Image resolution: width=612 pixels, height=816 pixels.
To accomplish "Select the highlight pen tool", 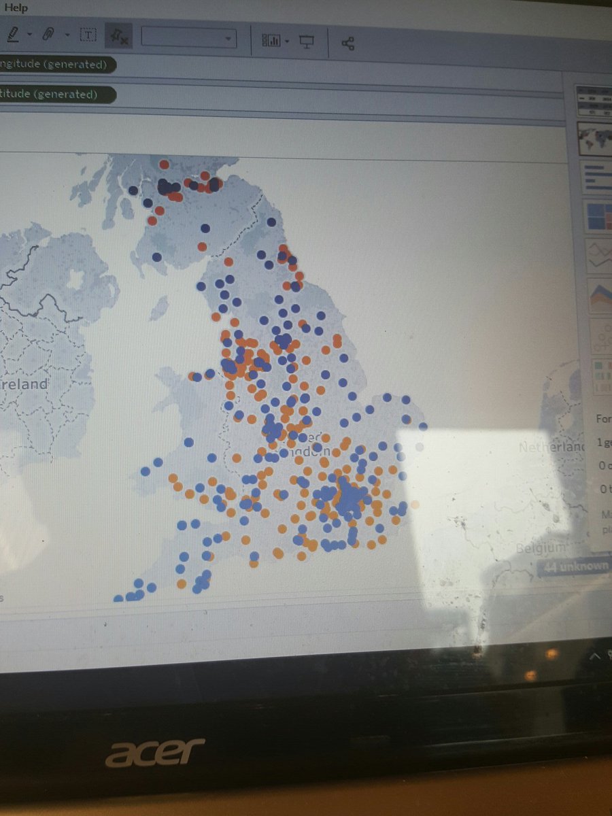I will click(x=13, y=34).
